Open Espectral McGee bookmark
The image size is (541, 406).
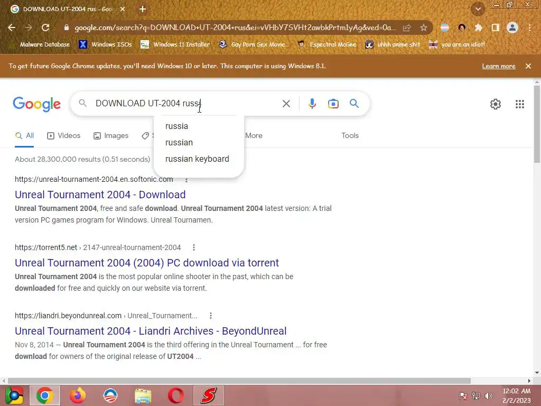click(x=327, y=44)
